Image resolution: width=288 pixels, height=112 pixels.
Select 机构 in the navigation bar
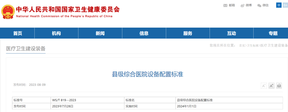pyautogui.click(x=56, y=33)
